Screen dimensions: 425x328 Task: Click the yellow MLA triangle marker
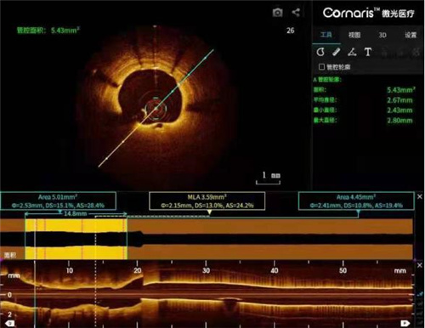coord(209,212)
